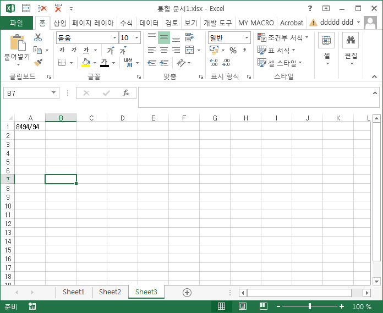Screen dimensions: 383x313
Task: Open font dialog launcher in 글꼴 group
Action: click(x=139, y=77)
